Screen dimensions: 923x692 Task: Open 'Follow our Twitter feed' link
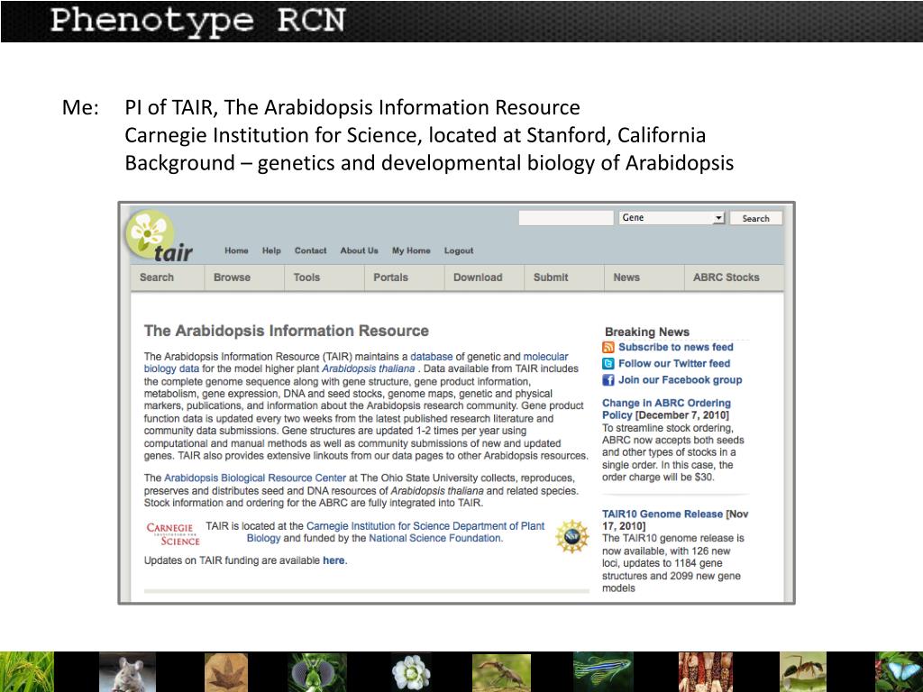pyautogui.click(x=674, y=364)
